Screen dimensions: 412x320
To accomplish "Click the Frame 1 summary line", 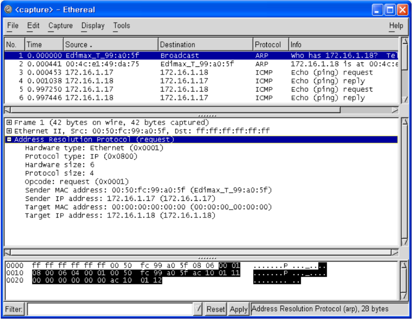I will click(x=111, y=122).
